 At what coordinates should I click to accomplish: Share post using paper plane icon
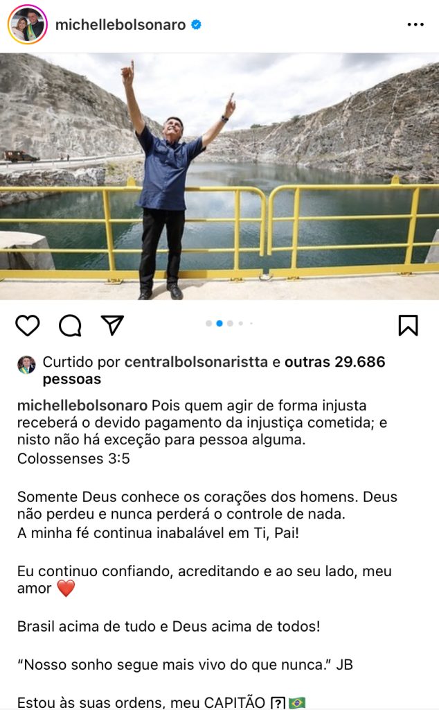point(113,325)
